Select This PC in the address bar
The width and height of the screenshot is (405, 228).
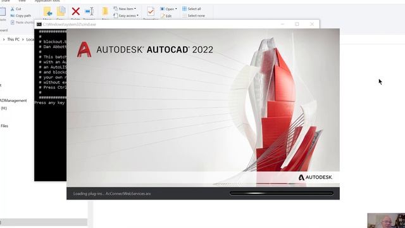(x=13, y=39)
